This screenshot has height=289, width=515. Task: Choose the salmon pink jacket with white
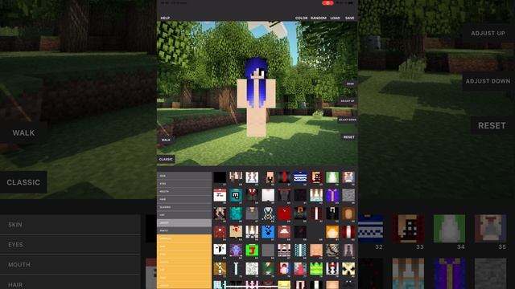pos(284,232)
